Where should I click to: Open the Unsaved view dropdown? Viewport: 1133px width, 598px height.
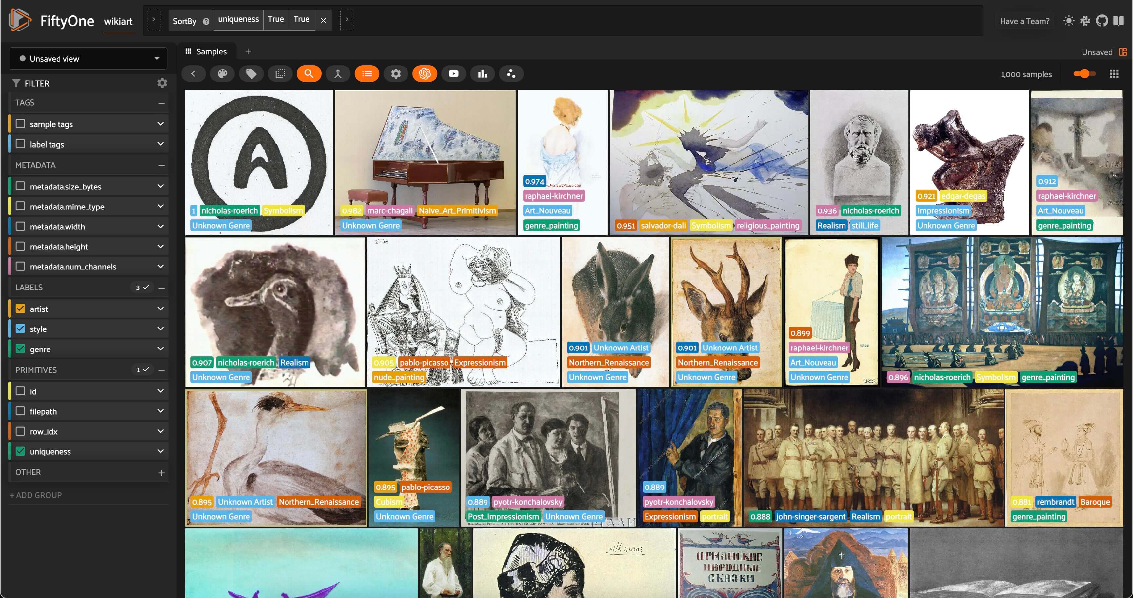pyautogui.click(x=88, y=58)
